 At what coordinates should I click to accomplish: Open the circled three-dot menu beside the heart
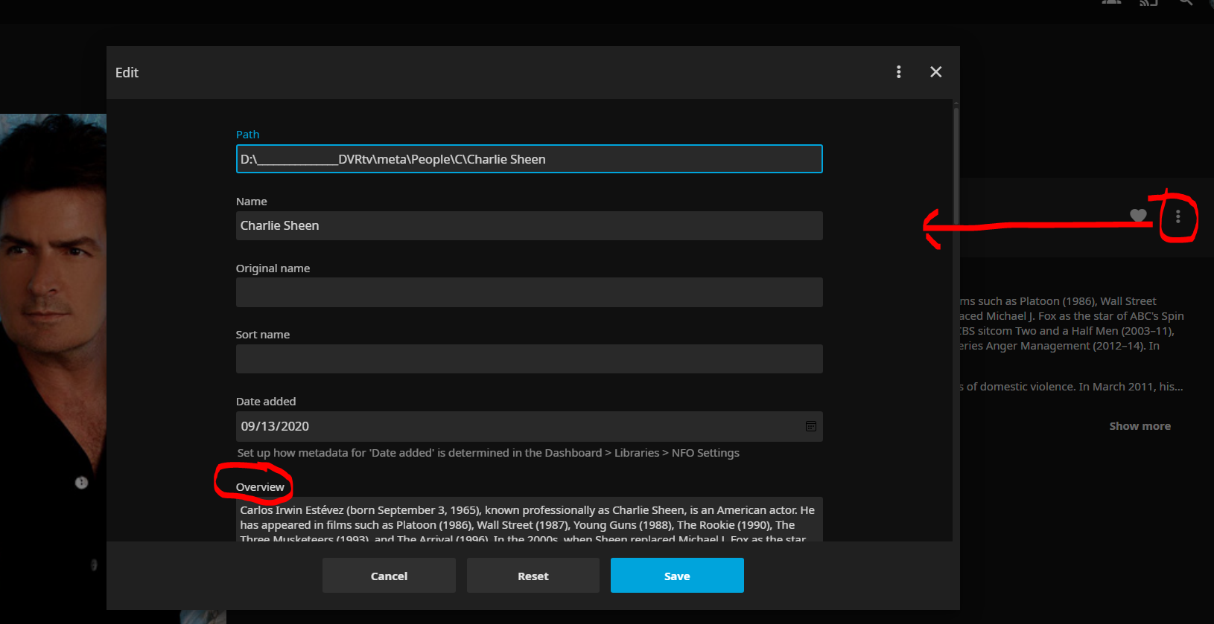pyautogui.click(x=1178, y=216)
